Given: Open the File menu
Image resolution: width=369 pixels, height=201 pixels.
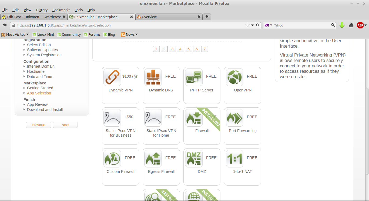Looking at the screenshot, I should tap(5, 10).
